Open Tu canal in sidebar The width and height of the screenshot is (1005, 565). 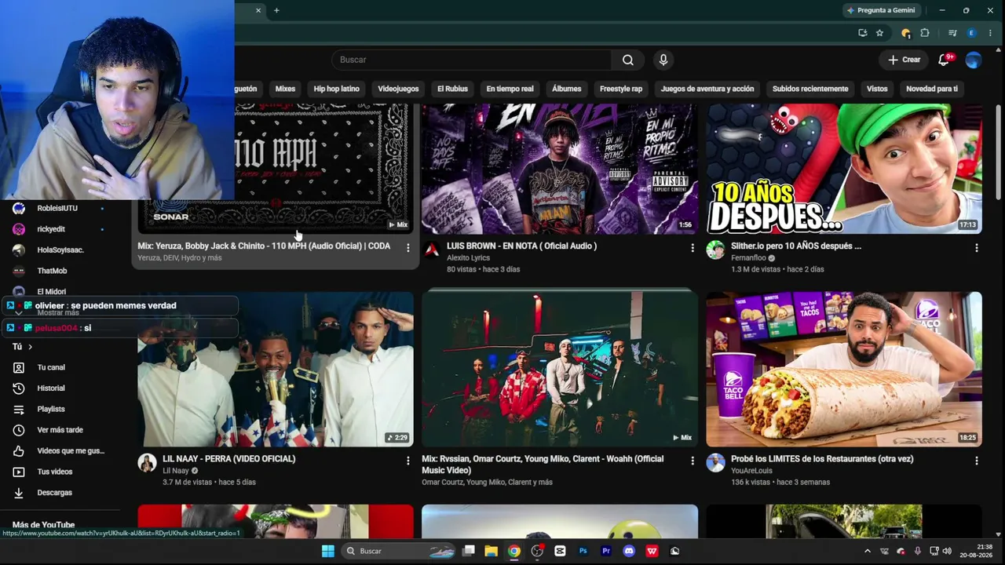coord(51,367)
